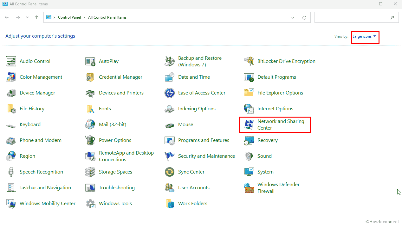Open the Network and Sharing Center icon

[249, 125]
